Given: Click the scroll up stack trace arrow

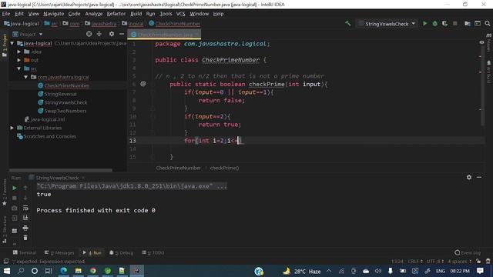Looking at the screenshot, I should (x=25, y=188).
